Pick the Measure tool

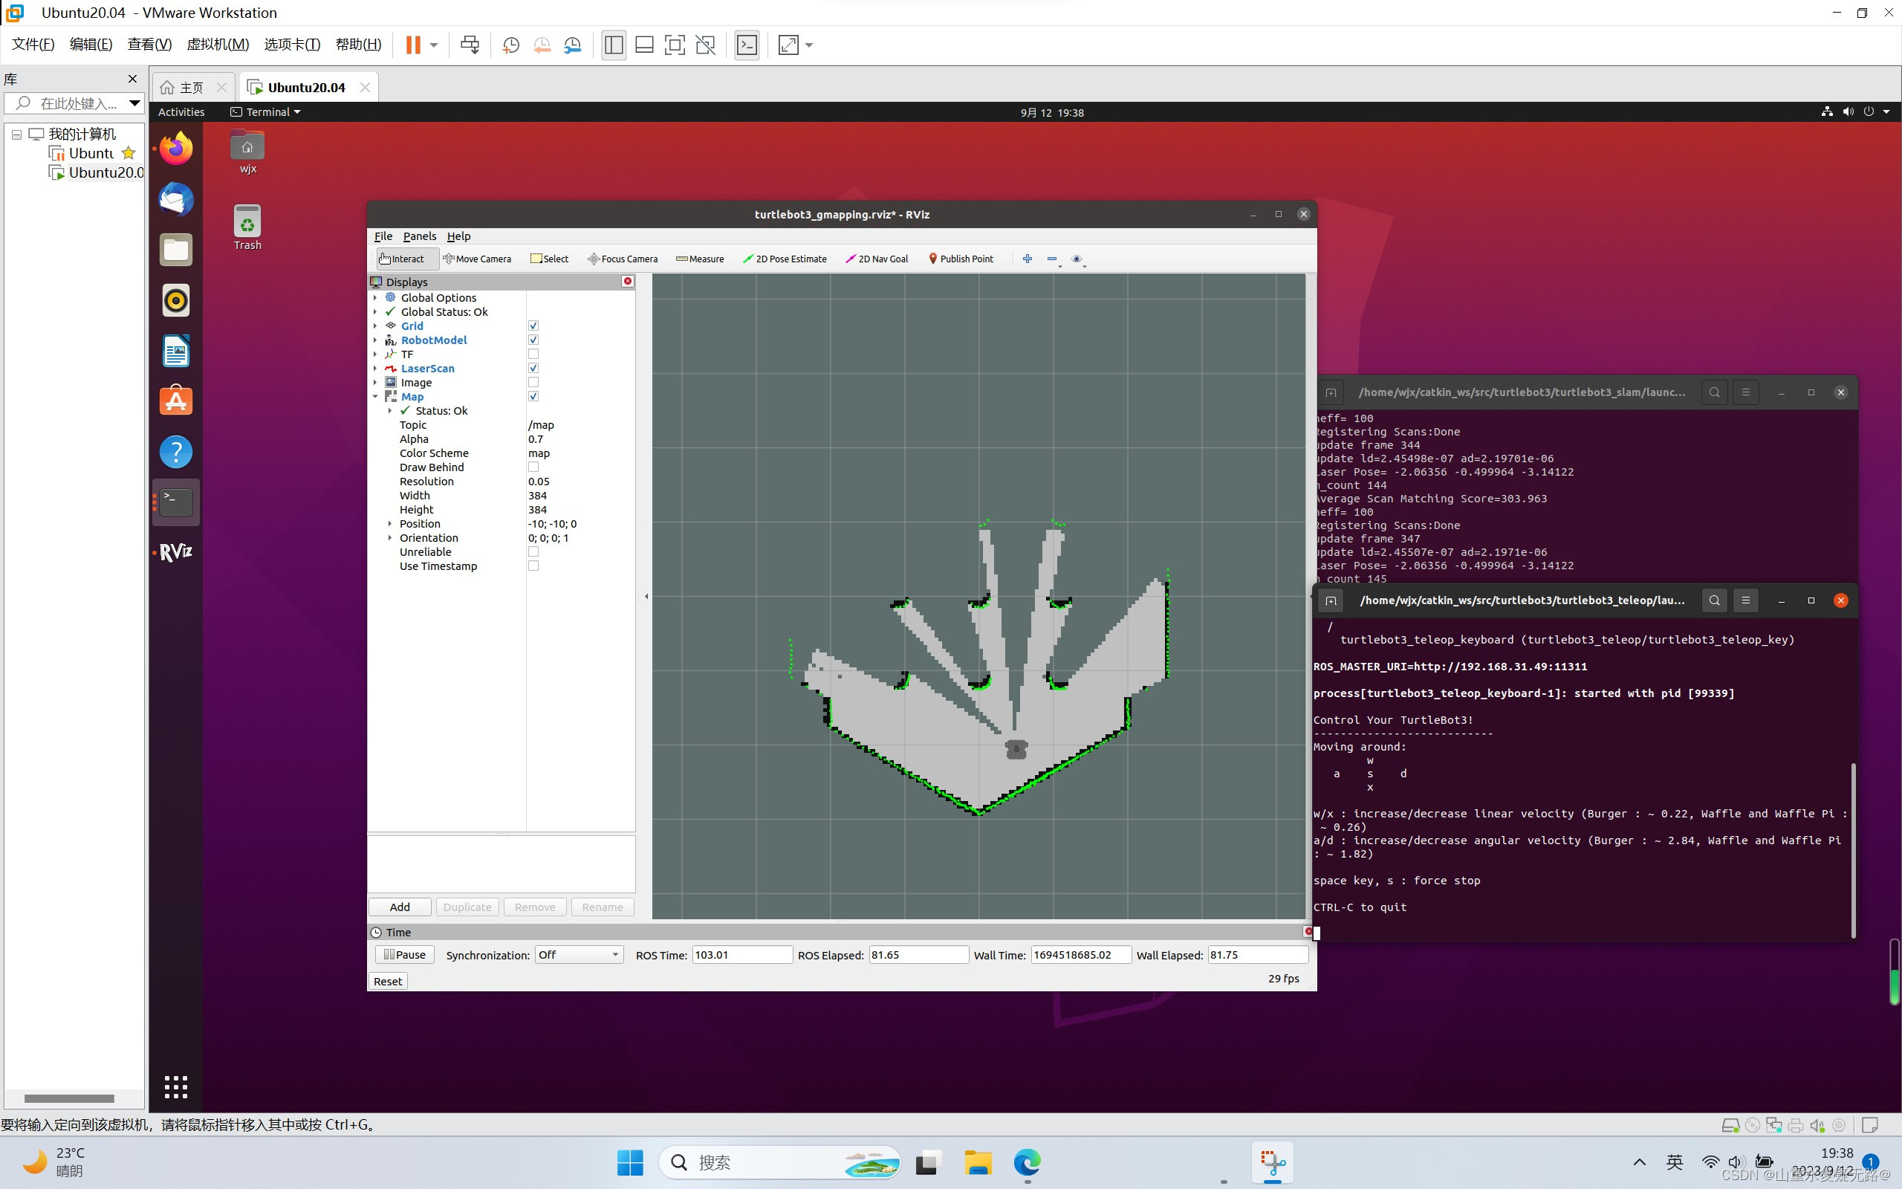(x=701, y=259)
